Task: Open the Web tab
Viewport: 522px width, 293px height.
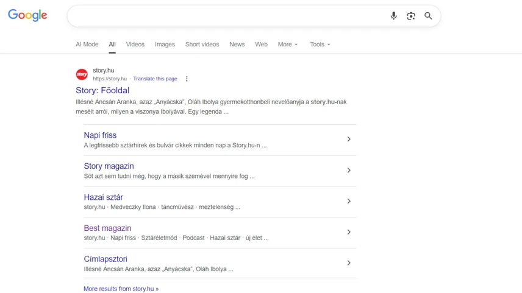Action: coord(262,44)
